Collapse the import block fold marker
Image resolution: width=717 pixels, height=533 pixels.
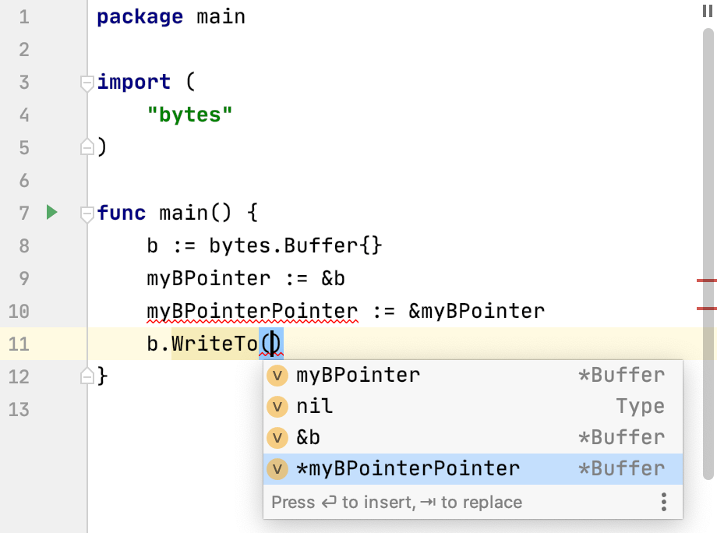(x=87, y=83)
